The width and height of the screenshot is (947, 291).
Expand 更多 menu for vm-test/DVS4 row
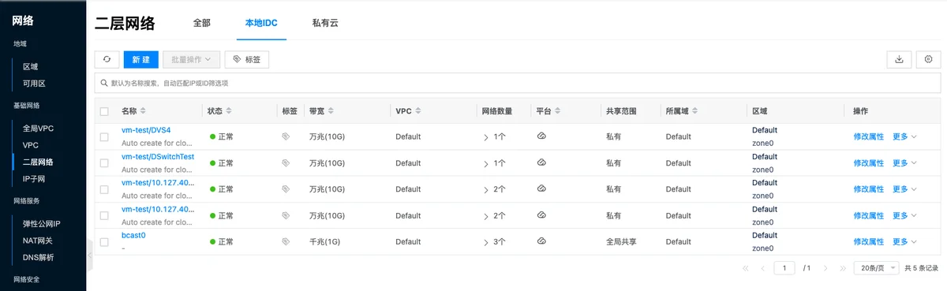[904, 136]
